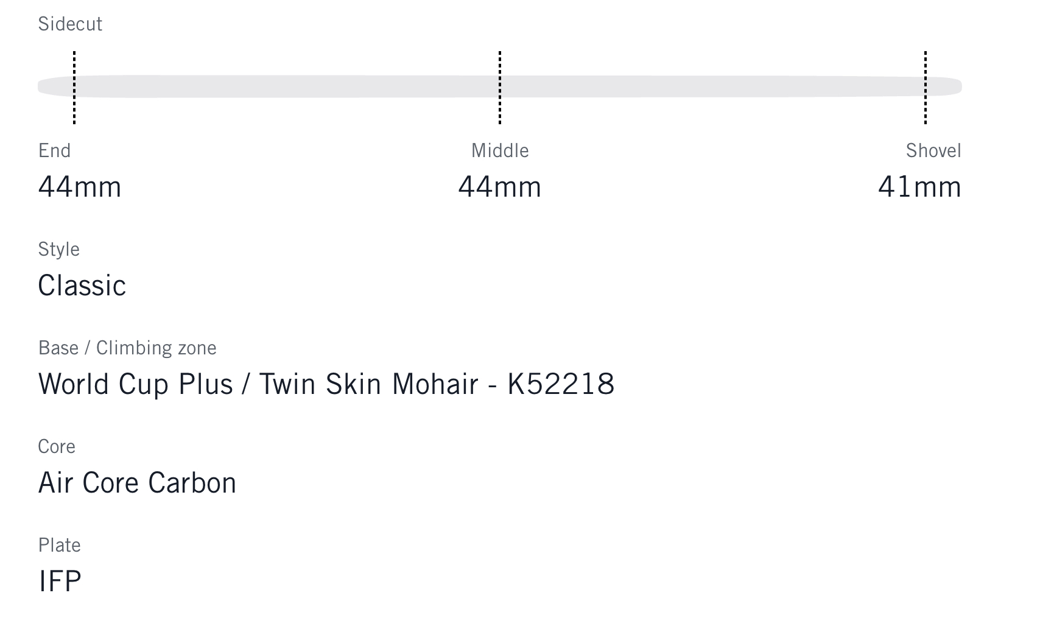Select the Air Core Carbon value
This screenshot has height=643, width=1040.
[137, 483]
